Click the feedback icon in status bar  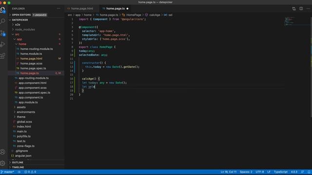pyautogui.click(x=302, y=172)
